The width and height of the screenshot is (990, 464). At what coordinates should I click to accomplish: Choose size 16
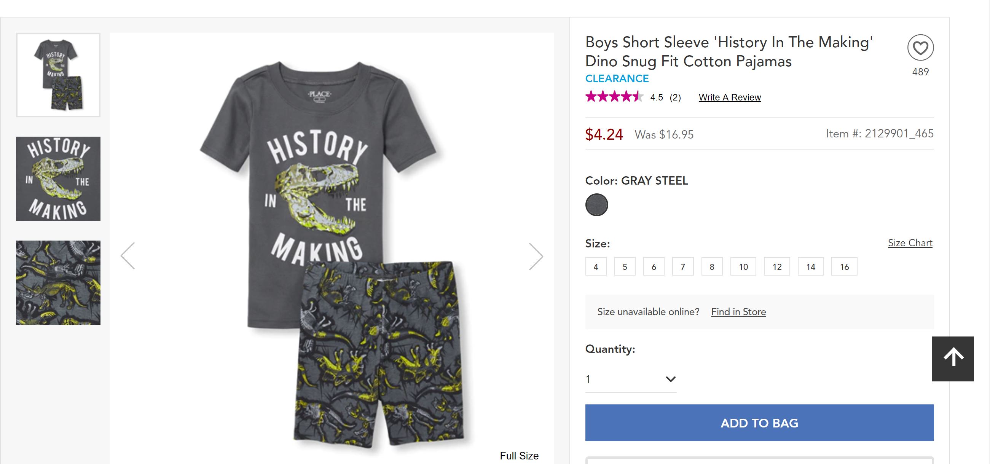pyautogui.click(x=844, y=266)
